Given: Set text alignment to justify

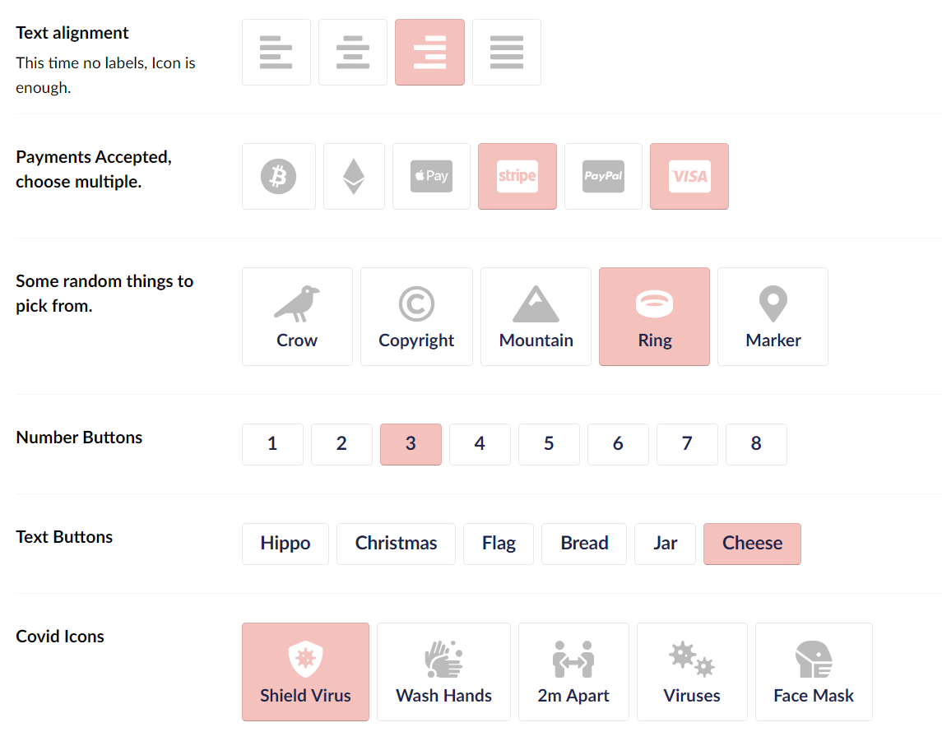Looking at the screenshot, I should [506, 51].
